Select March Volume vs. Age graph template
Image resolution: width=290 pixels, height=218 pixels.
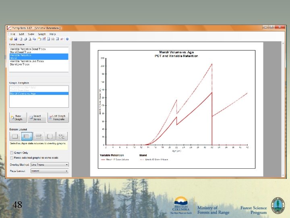point(39,94)
